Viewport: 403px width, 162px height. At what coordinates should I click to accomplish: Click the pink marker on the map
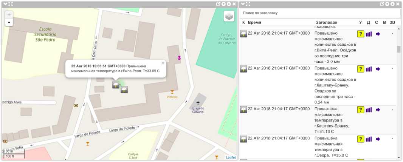tap(180, 58)
